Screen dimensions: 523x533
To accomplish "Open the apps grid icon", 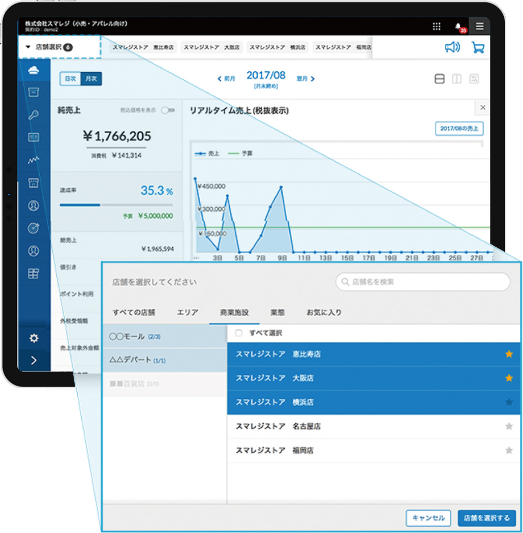I will click(x=437, y=26).
